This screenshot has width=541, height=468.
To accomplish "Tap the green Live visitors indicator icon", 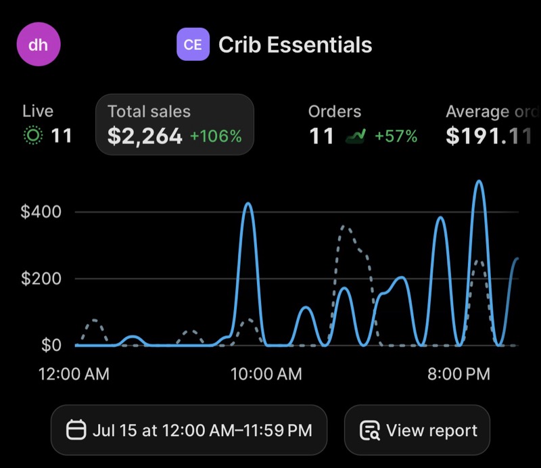I will coord(33,135).
